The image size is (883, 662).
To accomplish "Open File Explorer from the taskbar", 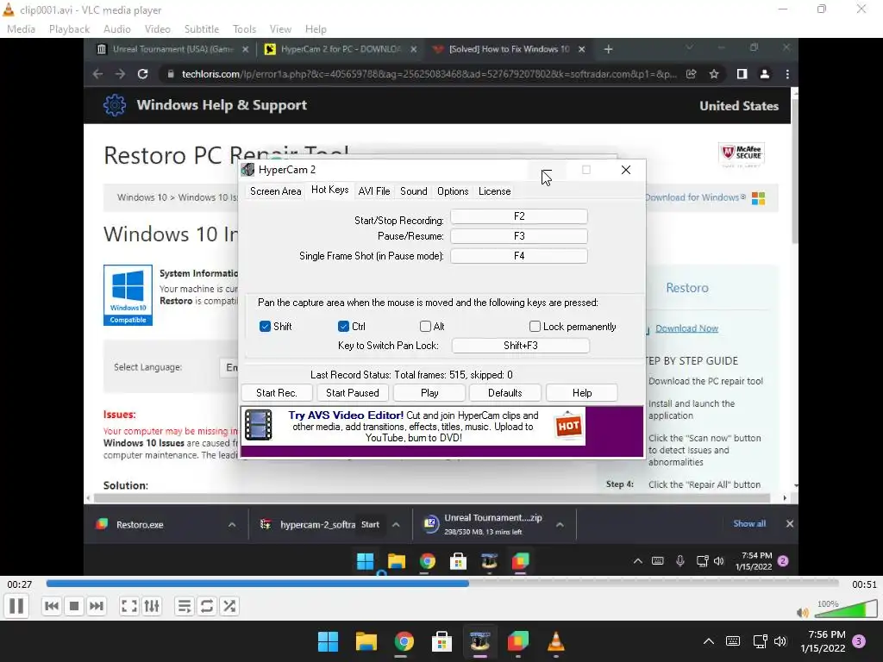I will coord(366,641).
